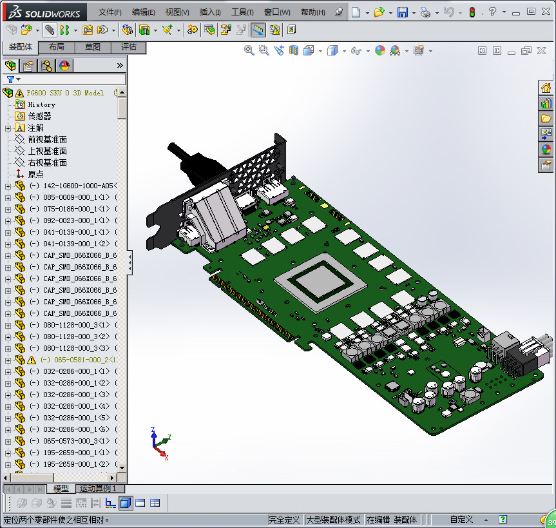Open the Display Style cube dropdown arrow
This screenshot has width=556, height=528.
pos(344,51)
